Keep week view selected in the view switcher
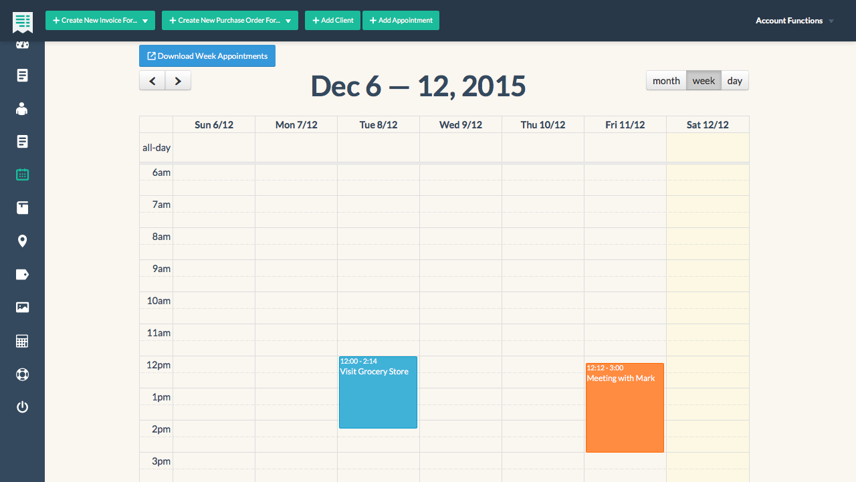856x482 pixels. click(704, 80)
